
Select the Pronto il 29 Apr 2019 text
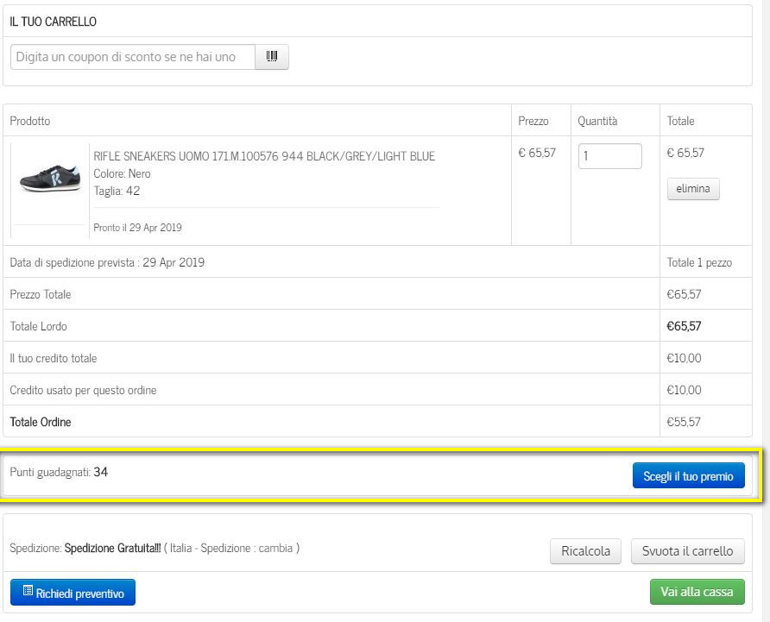point(137,227)
